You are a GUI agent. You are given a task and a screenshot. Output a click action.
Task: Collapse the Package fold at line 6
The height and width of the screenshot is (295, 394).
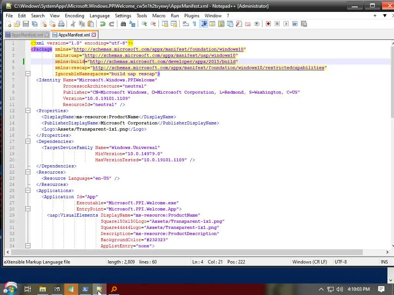(x=28, y=74)
